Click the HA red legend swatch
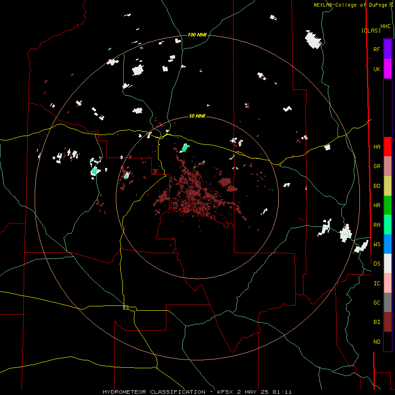This screenshot has width=395, height=395. [x=388, y=147]
